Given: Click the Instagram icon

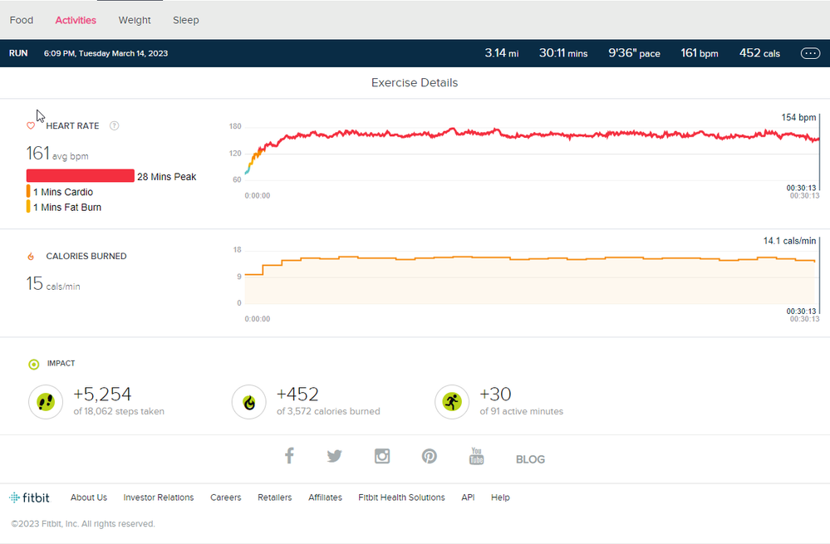Looking at the screenshot, I should tap(382, 456).
